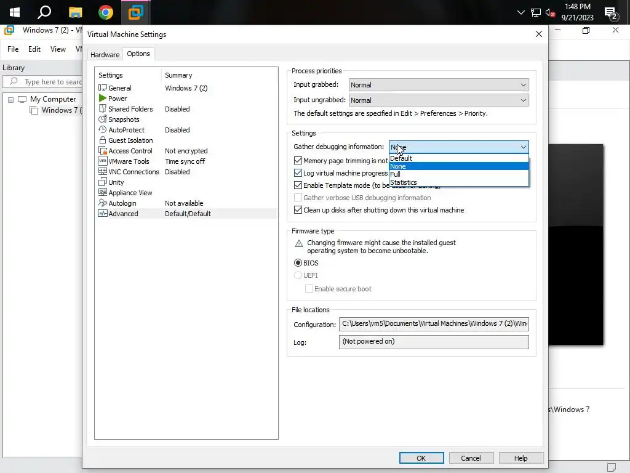Select the General settings icon
This screenshot has width=630, height=473.
(103, 87)
